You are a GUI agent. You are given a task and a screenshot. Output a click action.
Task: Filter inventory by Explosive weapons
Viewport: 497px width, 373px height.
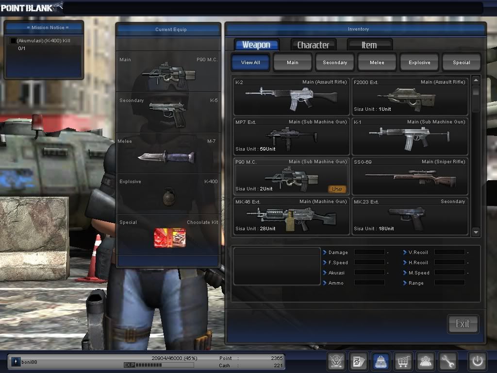pos(419,62)
